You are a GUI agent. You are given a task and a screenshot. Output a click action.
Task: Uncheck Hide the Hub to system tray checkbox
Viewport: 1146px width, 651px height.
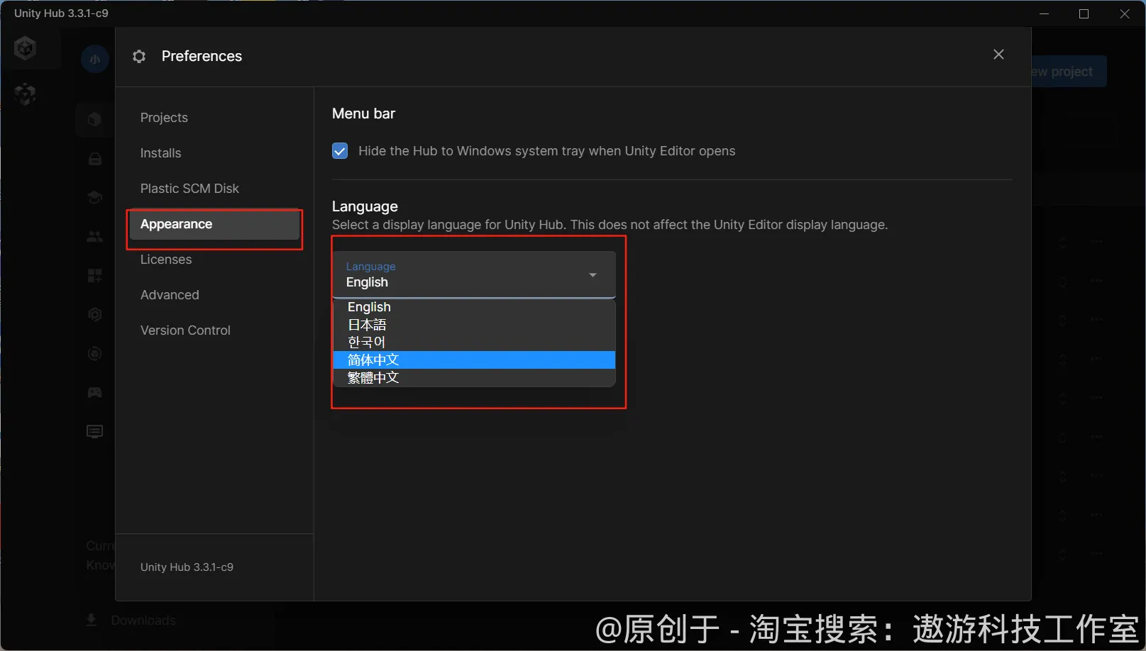pyautogui.click(x=340, y=151)
